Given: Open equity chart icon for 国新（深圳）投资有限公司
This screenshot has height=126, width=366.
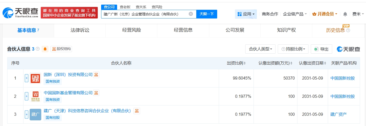Looking at the screenshot, I should click(x=96, y=75).
